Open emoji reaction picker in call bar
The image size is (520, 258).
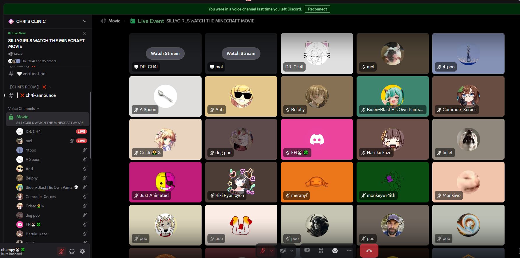click(335, 251)
